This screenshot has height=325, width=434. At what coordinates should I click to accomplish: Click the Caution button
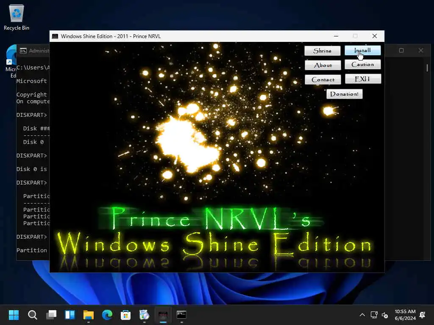click(x=363, y=65)
